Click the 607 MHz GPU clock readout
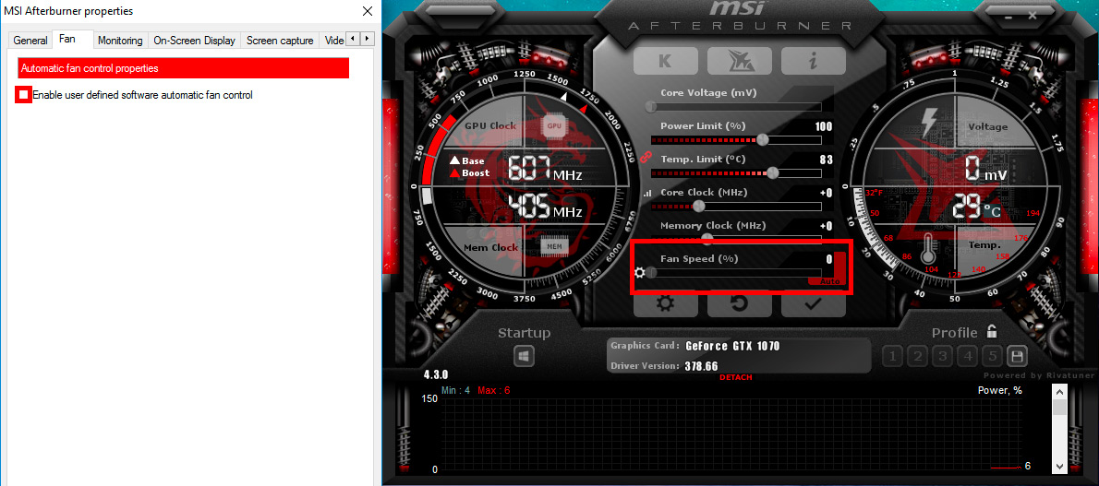This screenshot has height=486, width=1099. tap(545, 170)
